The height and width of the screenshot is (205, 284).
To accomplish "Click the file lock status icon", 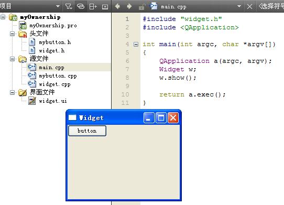I will [x=141, y=7].
